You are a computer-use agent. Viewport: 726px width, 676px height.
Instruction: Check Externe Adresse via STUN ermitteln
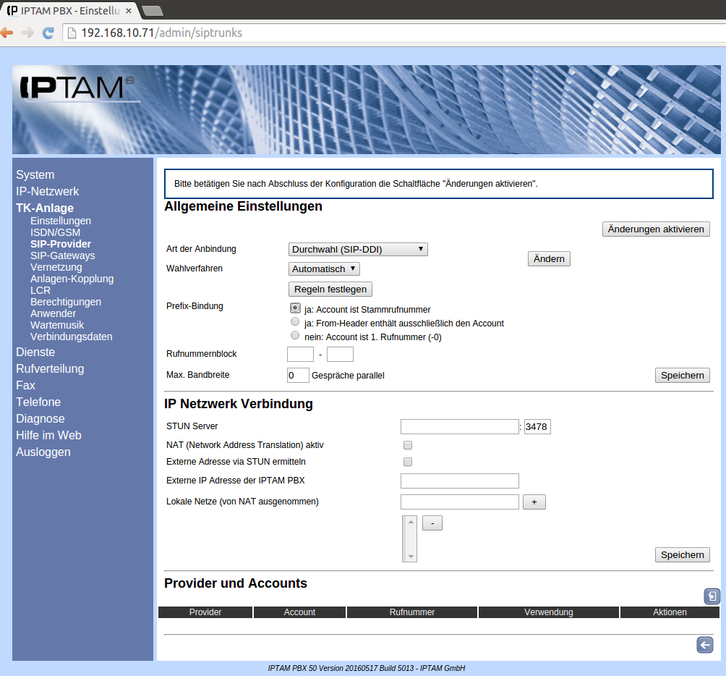(408, 462)
